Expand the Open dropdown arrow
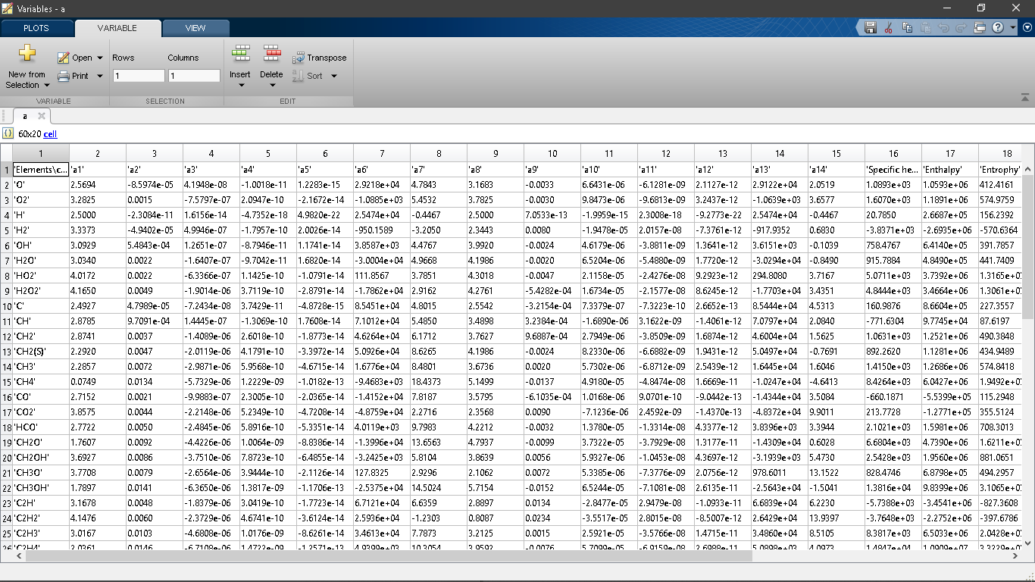The width and height of the screenshot is (1035, 582). pos(99,58)
